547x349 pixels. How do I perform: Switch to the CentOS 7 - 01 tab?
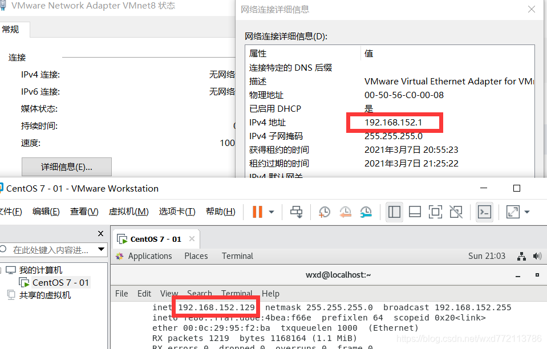[x=156, y=239]
